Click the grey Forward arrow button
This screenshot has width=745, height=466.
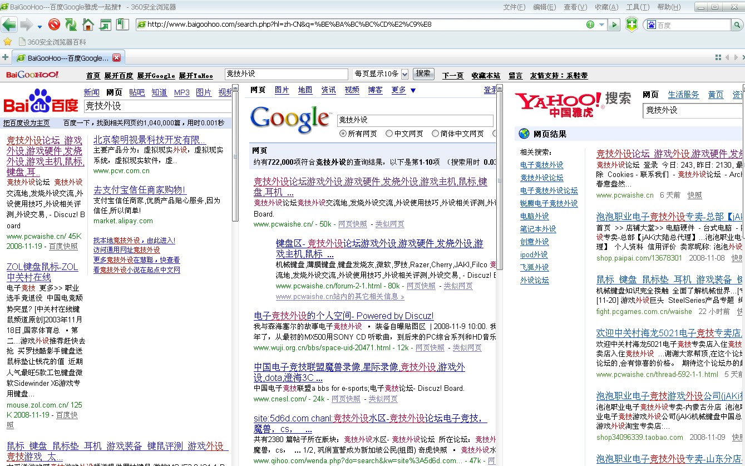tap(26, 24)
